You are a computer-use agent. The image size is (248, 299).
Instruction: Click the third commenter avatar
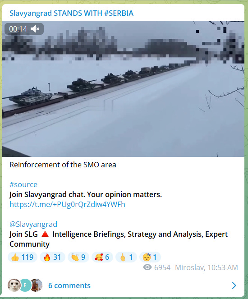(37, 285)
